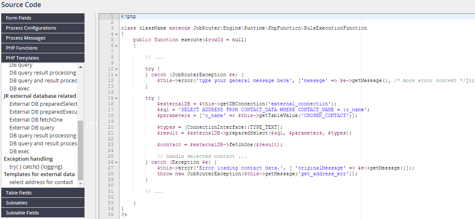Image resolution: width=475 pixels, height=219 pixels.
Task: Click 'type your general message here' string
Action: point(244,80)
